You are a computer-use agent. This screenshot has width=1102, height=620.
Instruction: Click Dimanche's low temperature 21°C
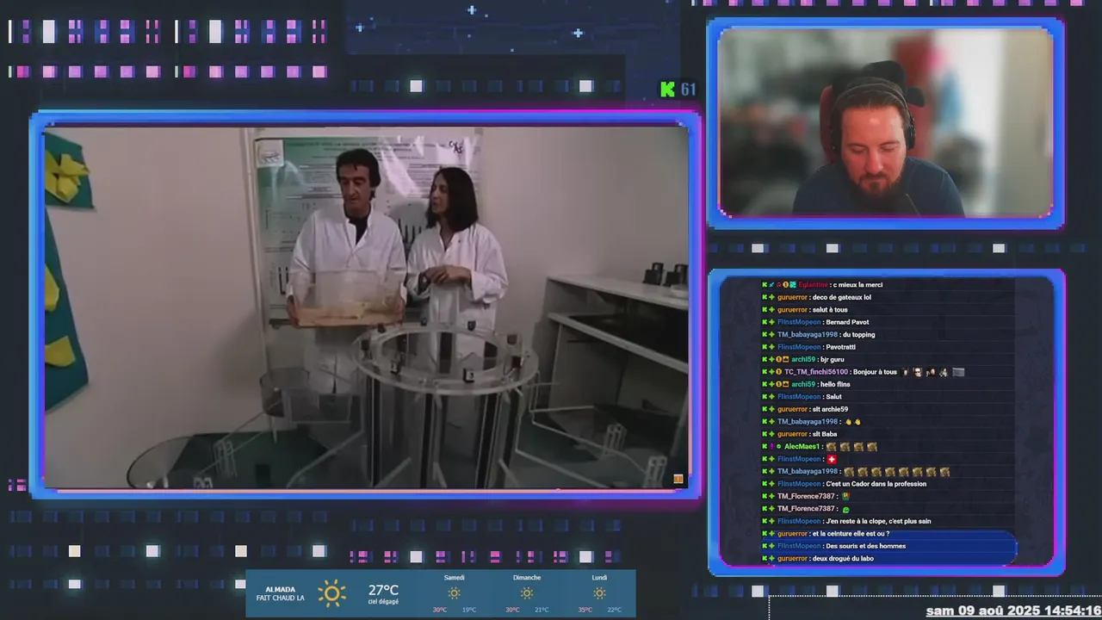click(x=542, y=610)
